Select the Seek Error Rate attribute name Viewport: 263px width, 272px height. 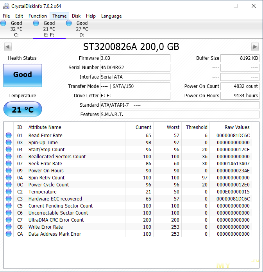click(x=45, y=163)
